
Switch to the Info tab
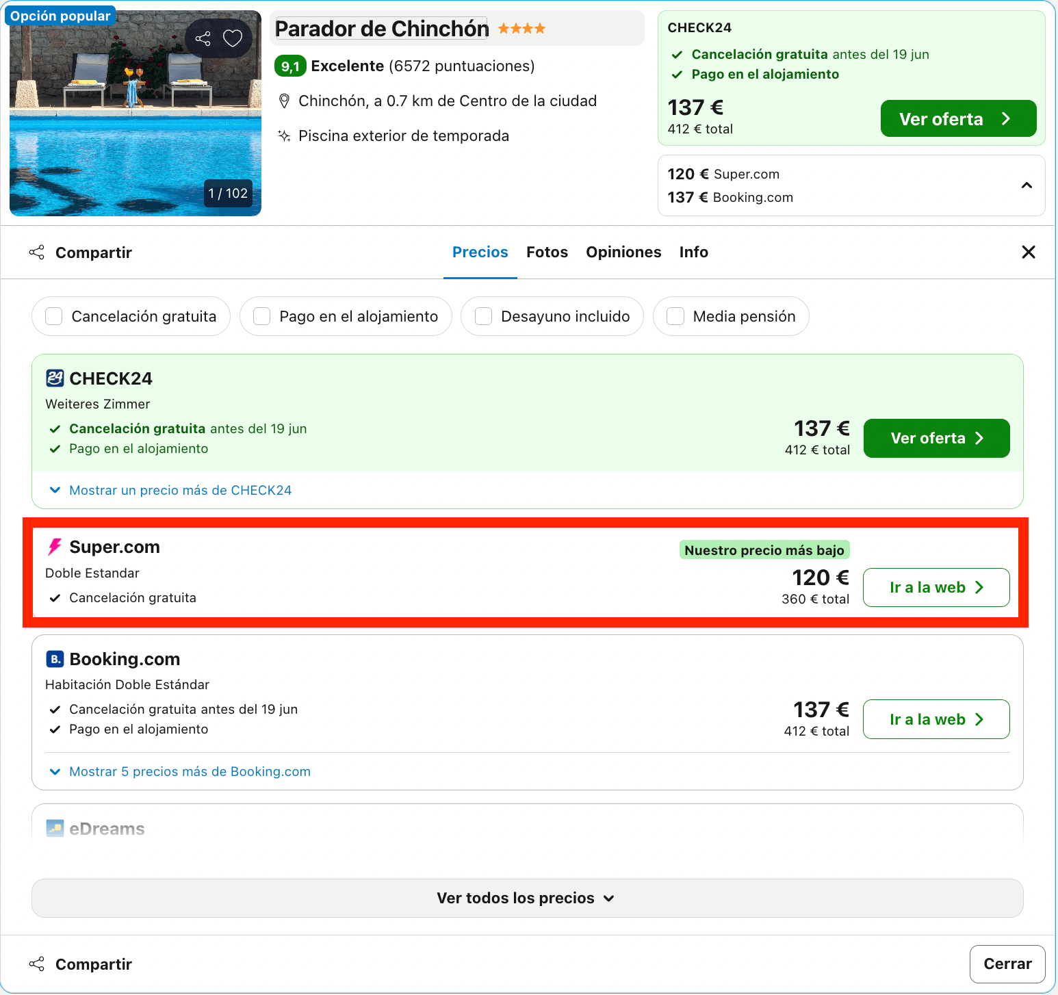pos(693,253)
